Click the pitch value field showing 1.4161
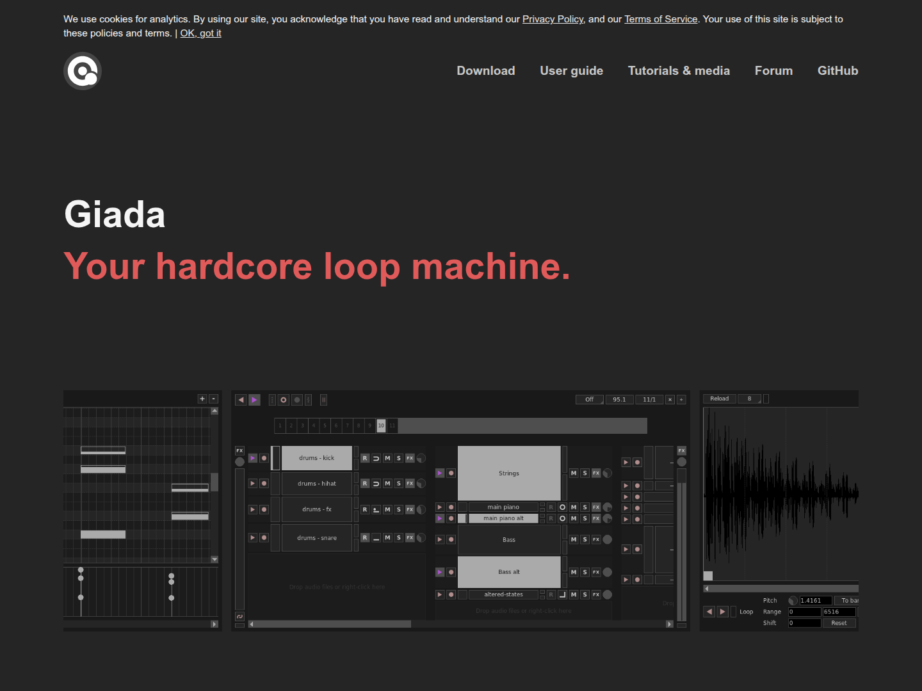 pos(816,601)
